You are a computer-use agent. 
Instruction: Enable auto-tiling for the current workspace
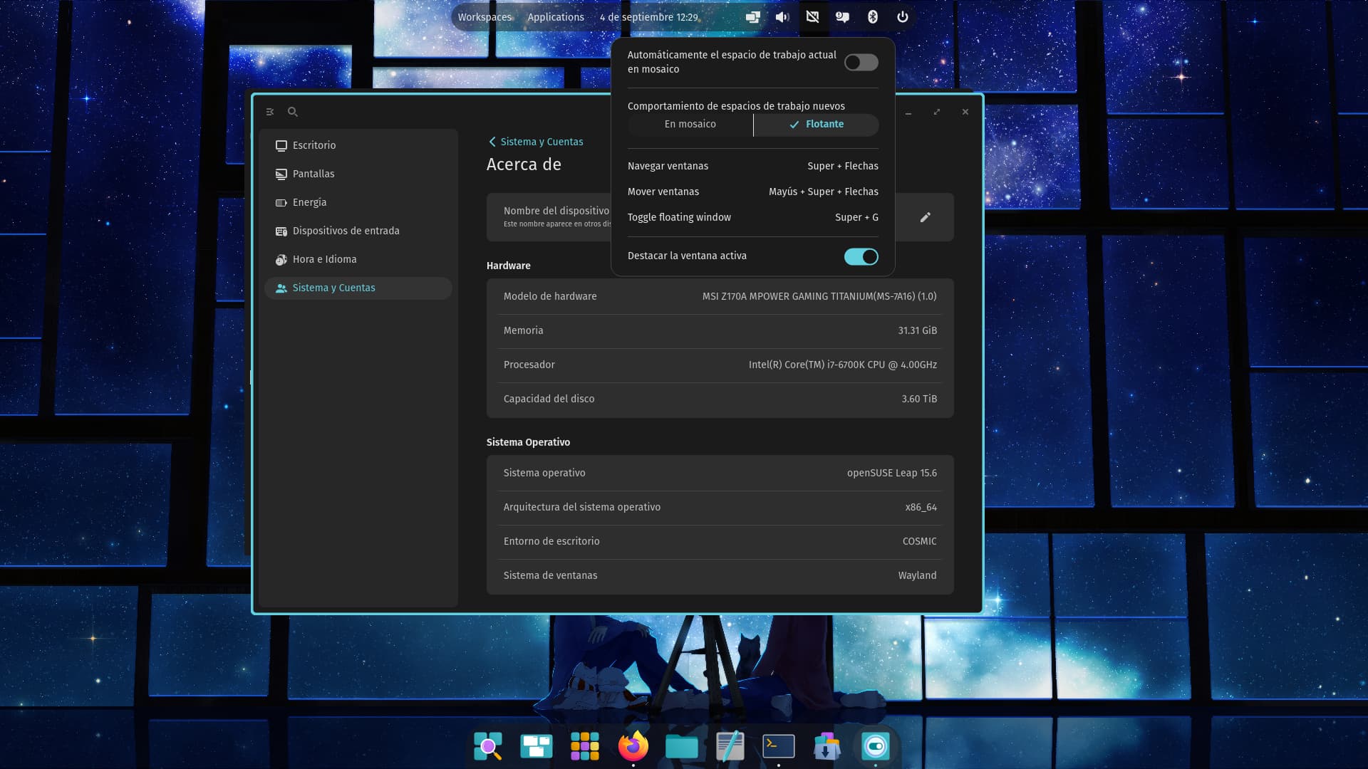861,63
